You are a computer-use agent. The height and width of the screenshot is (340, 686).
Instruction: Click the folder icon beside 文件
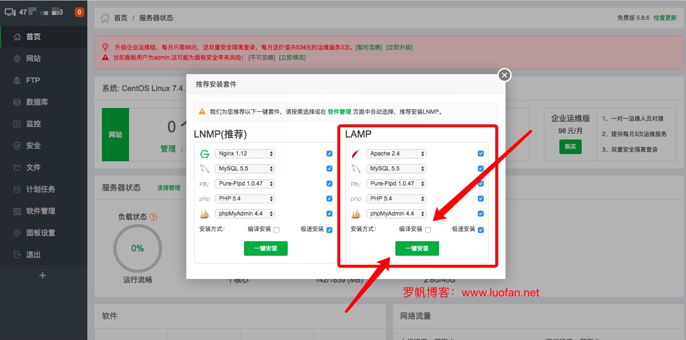17,168
